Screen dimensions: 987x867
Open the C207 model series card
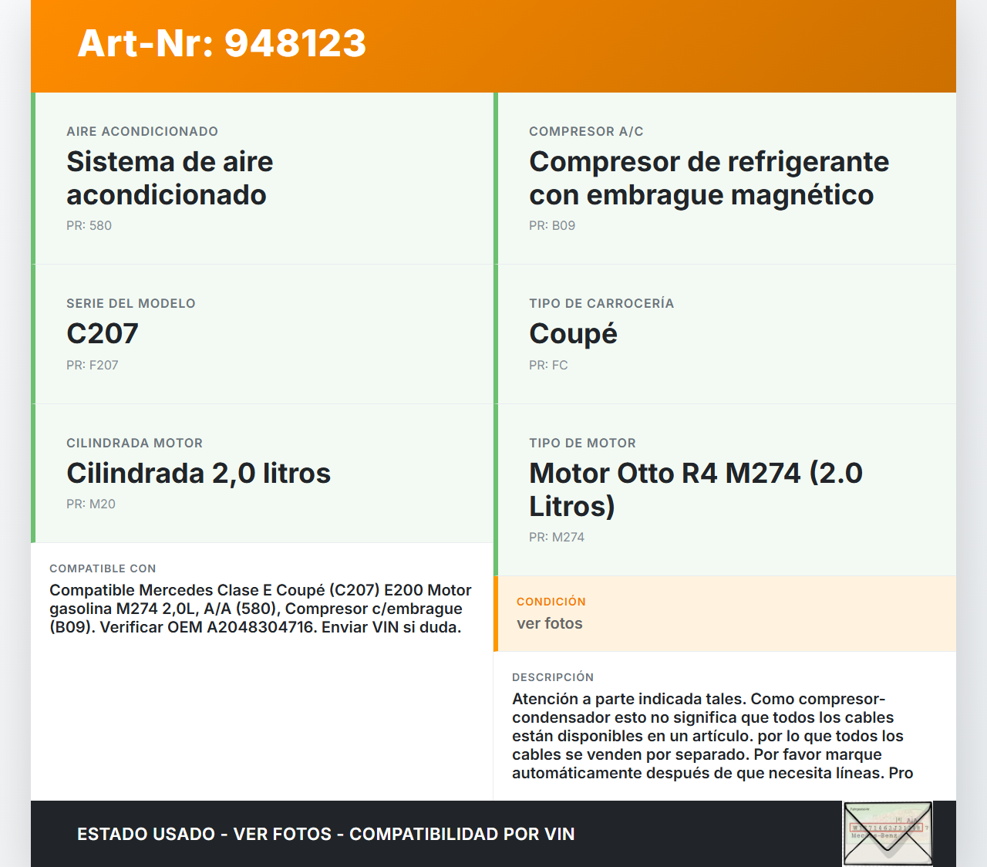[262, 333]
